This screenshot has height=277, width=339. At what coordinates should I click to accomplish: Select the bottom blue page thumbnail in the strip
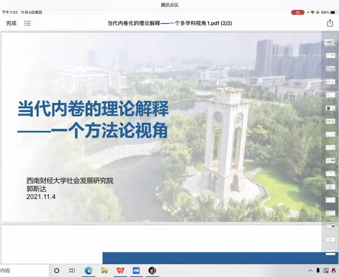330,252
